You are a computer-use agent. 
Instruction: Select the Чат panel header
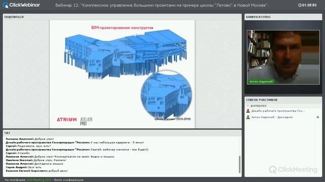(122, 133)
